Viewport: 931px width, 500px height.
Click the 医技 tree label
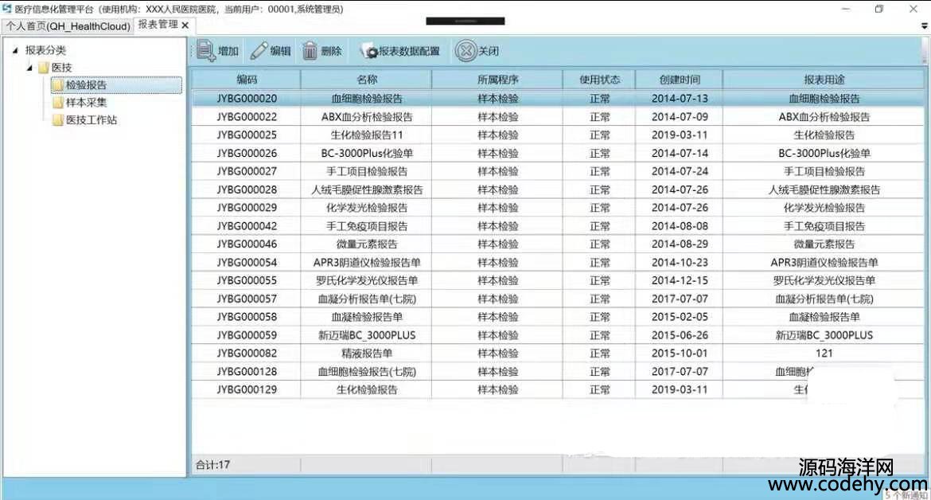tap(61, 68)
